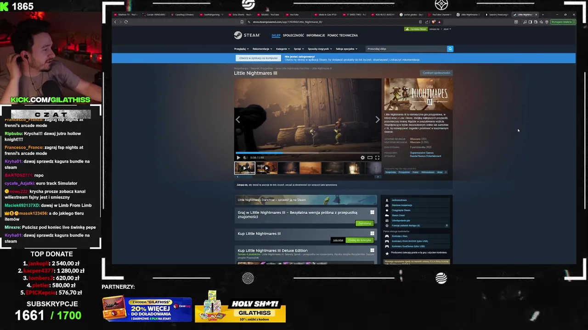Click the Akcja tag
Image resolution: width=588 pixels, height=330 pixels.
[440, 172]
